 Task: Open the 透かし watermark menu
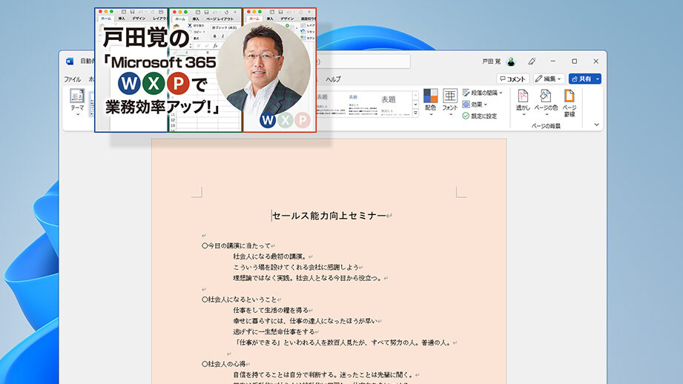tap(523, 103)
